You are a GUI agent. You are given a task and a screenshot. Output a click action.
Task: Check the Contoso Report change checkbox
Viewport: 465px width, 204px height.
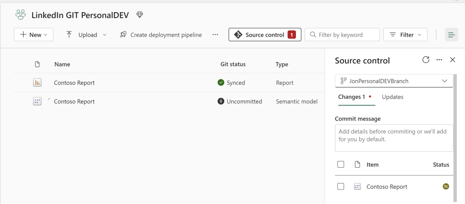[341, 186]
